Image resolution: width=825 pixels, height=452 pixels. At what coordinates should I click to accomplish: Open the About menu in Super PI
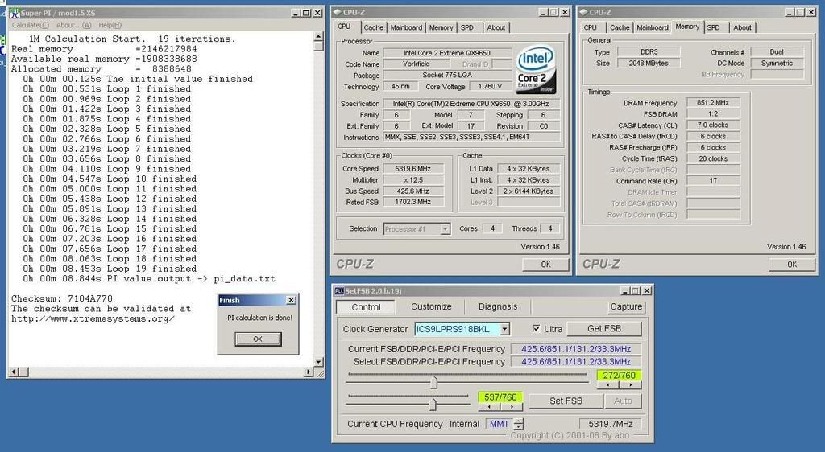[x=73, y=25]
